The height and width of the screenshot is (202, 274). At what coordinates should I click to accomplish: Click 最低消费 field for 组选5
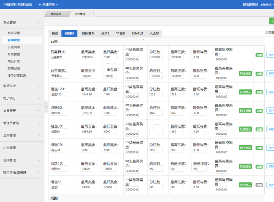[x=199, y=187]
